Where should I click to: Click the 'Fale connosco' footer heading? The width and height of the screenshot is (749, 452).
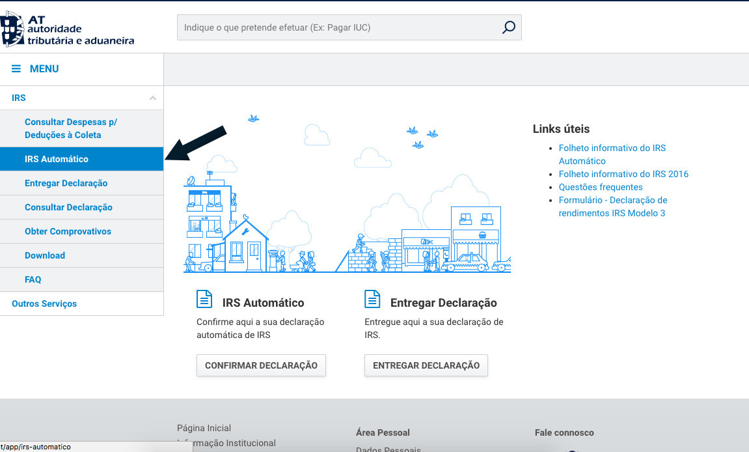(x=564, y=432)
